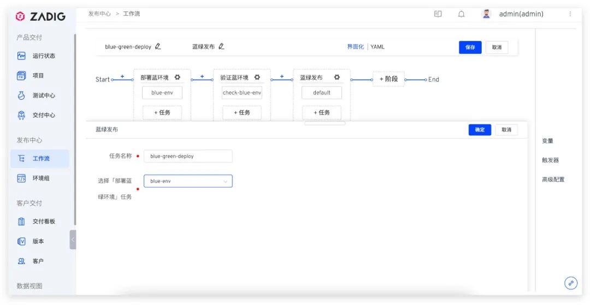The image size is (590, 305).
Task: Open the three-dot menu by admin
Action: (570, 14)
